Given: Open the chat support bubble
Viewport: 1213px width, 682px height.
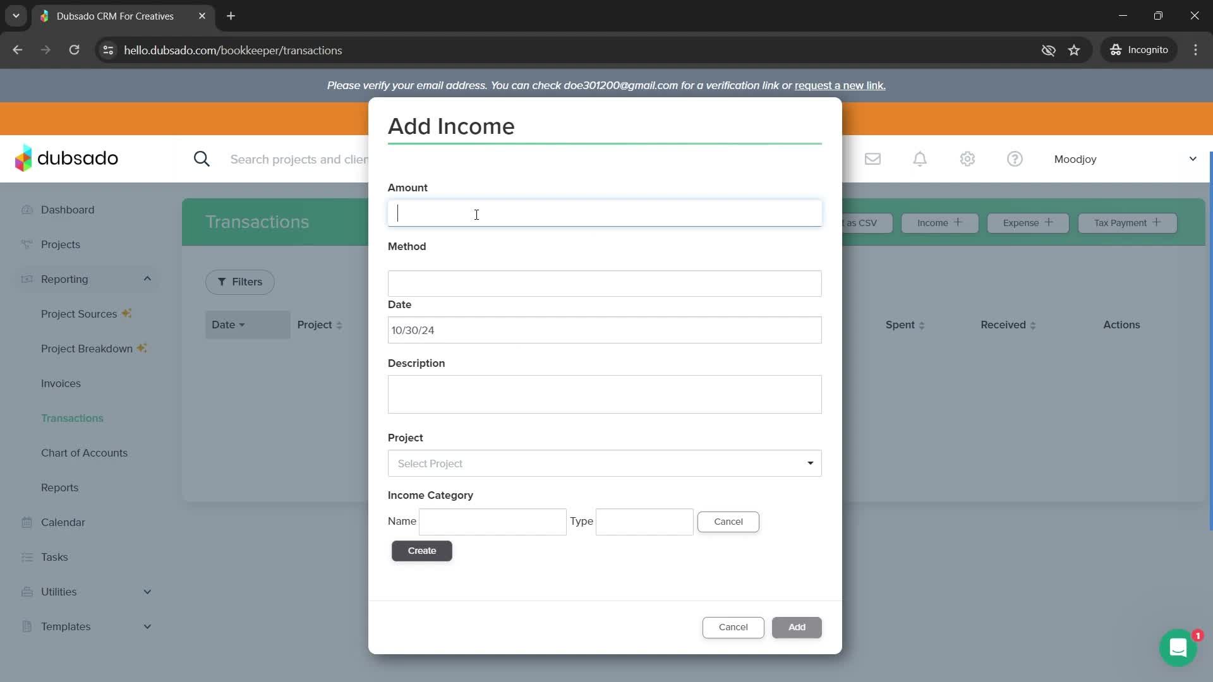Looking at the screenshot, I should pos(1178,648).
